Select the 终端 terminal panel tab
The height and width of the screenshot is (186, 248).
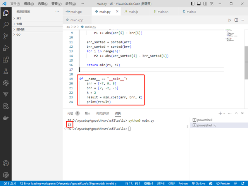pyautogui.click(x=118, y=113)
